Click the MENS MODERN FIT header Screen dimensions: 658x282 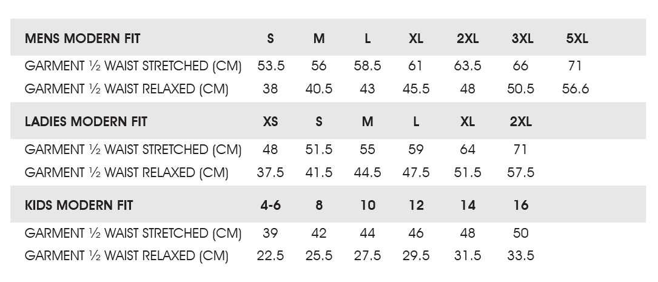point(82,39)
